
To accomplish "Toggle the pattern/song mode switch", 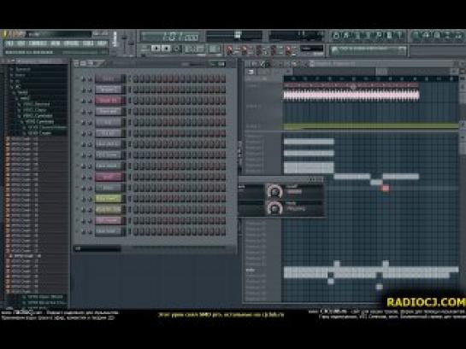I will tap(145, 48).
